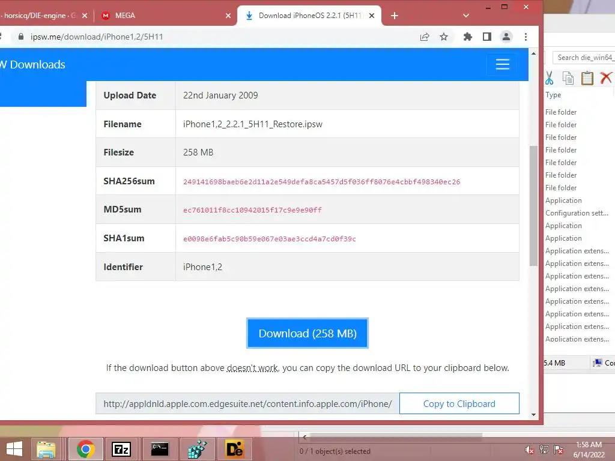
Task: Switch to Chrome in the taskbar
Action: (85, 449)
